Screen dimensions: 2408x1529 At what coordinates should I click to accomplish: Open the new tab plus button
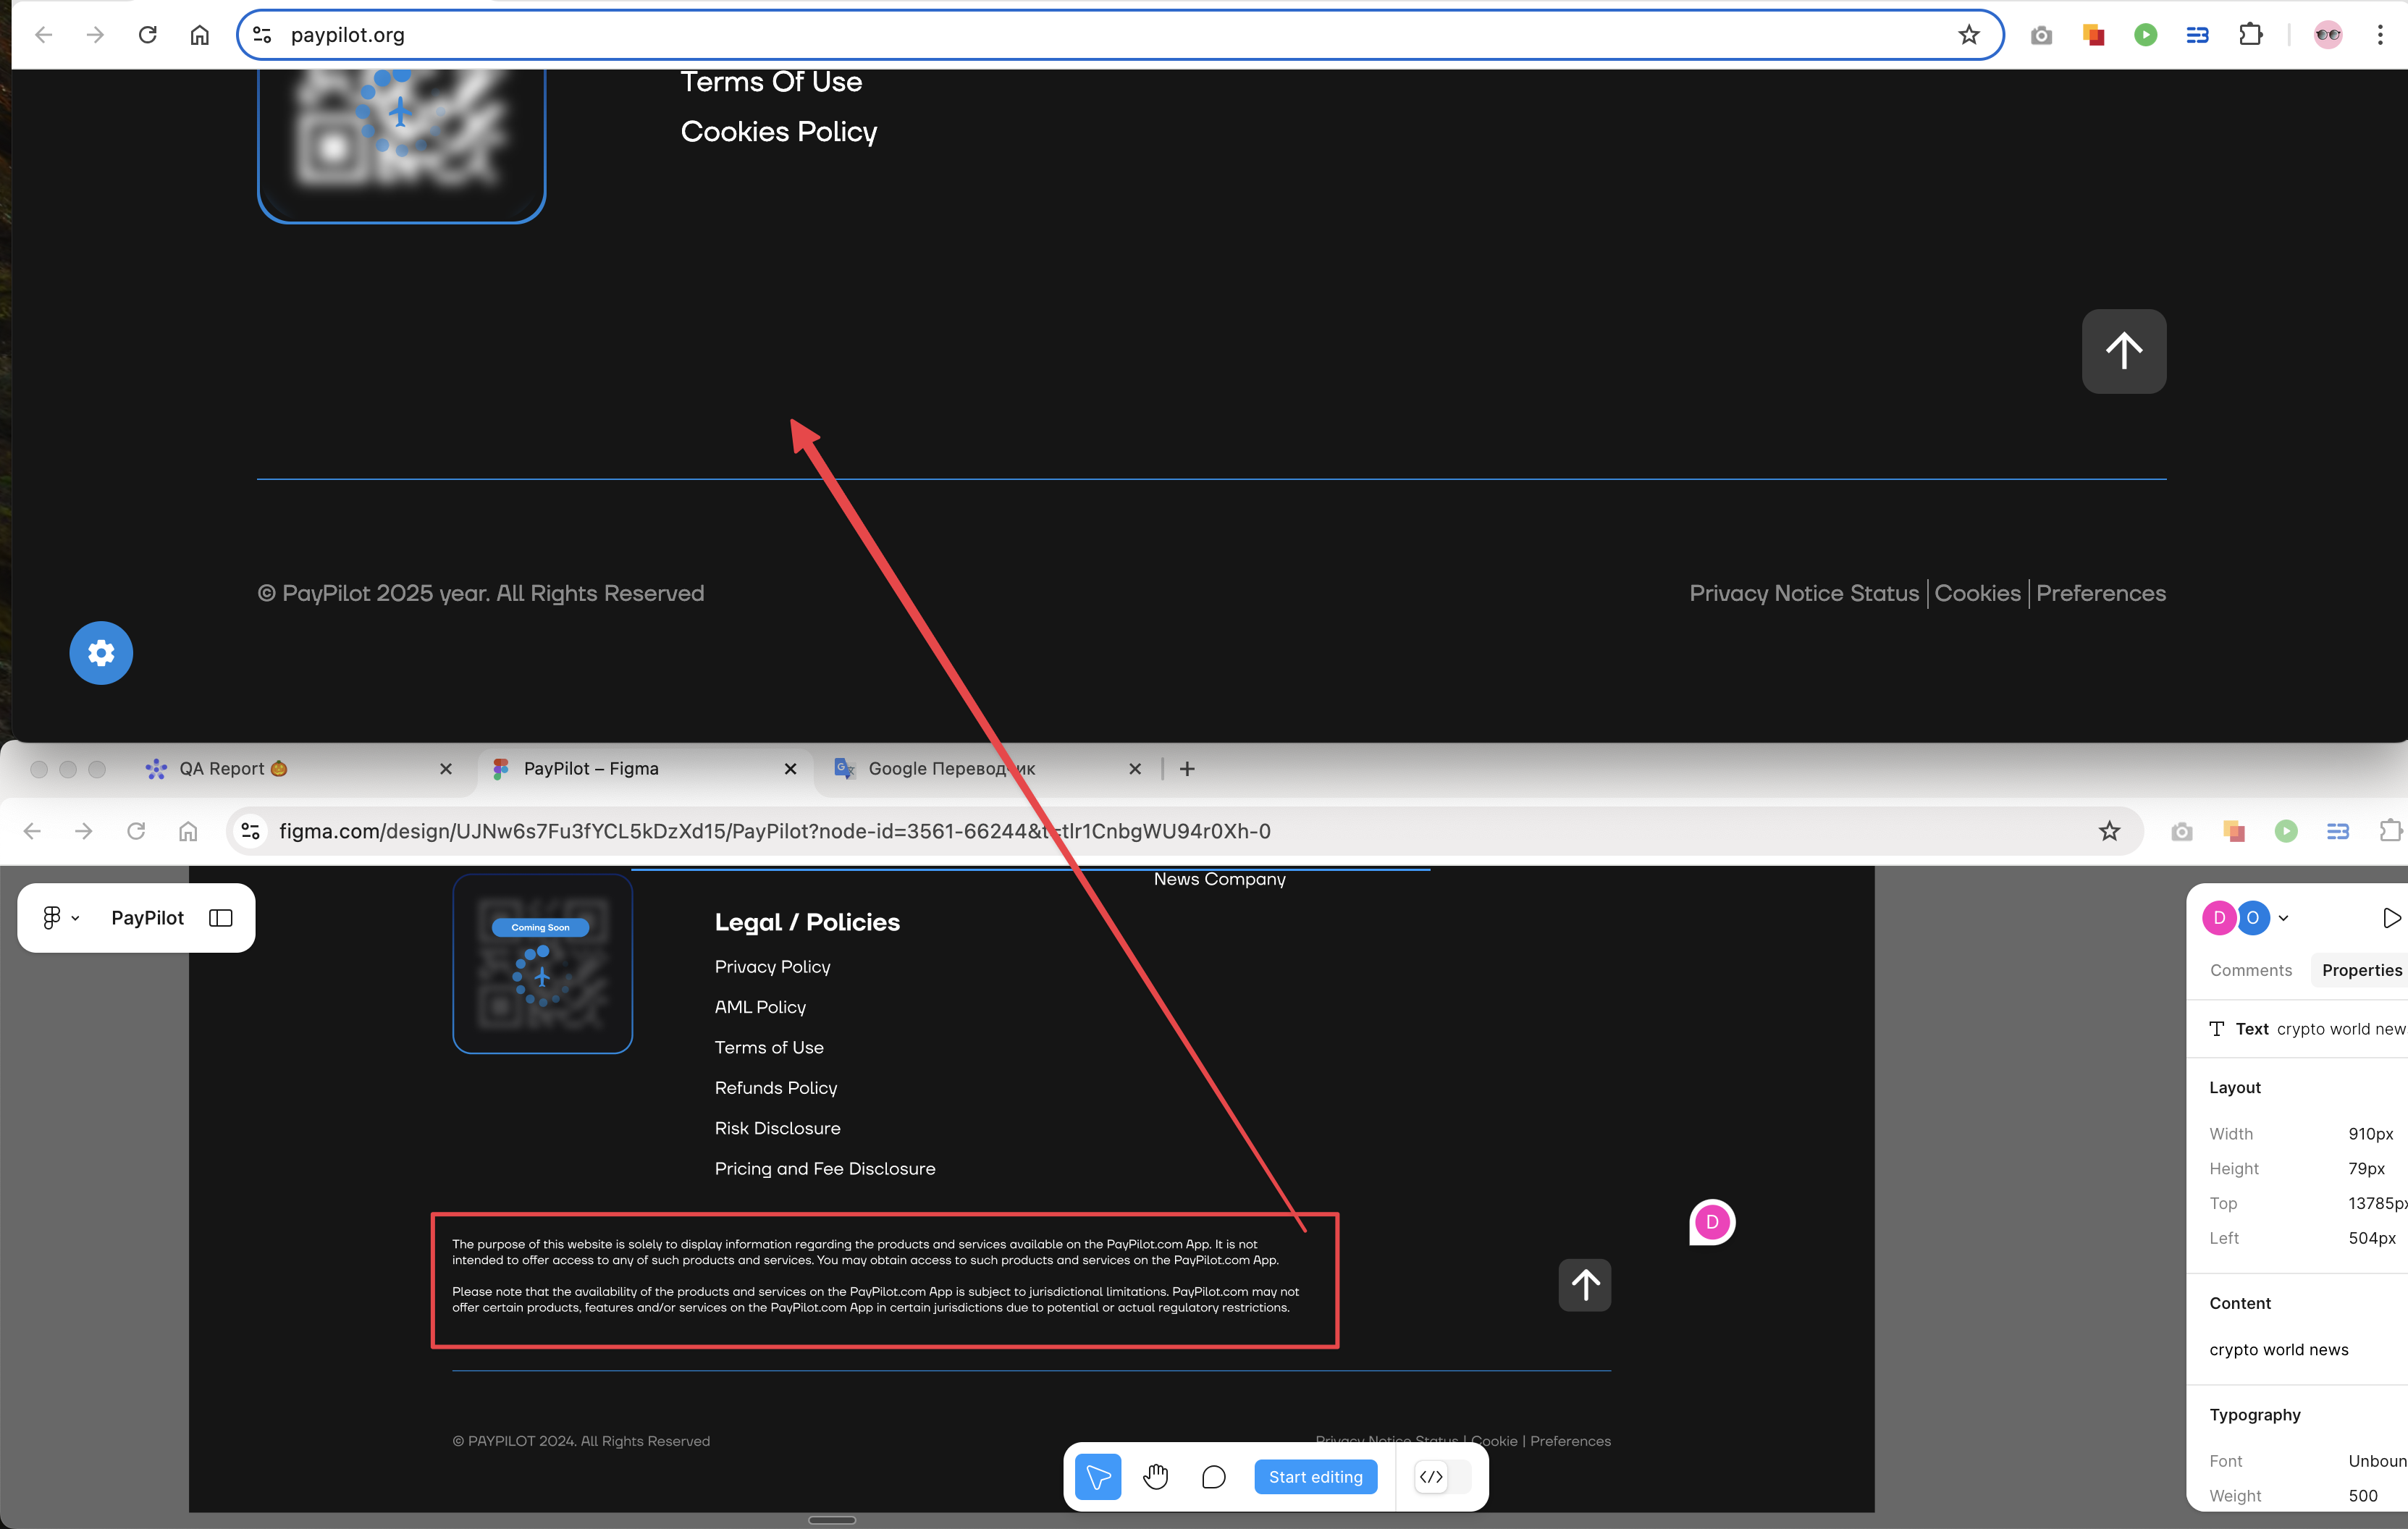1187,768
